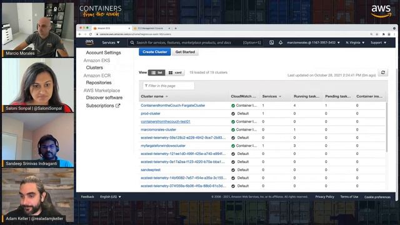Open ecstest-telemetry-374f359a cluster link
The width and height of the screenshot is (400, 225).
click(183, 186)
